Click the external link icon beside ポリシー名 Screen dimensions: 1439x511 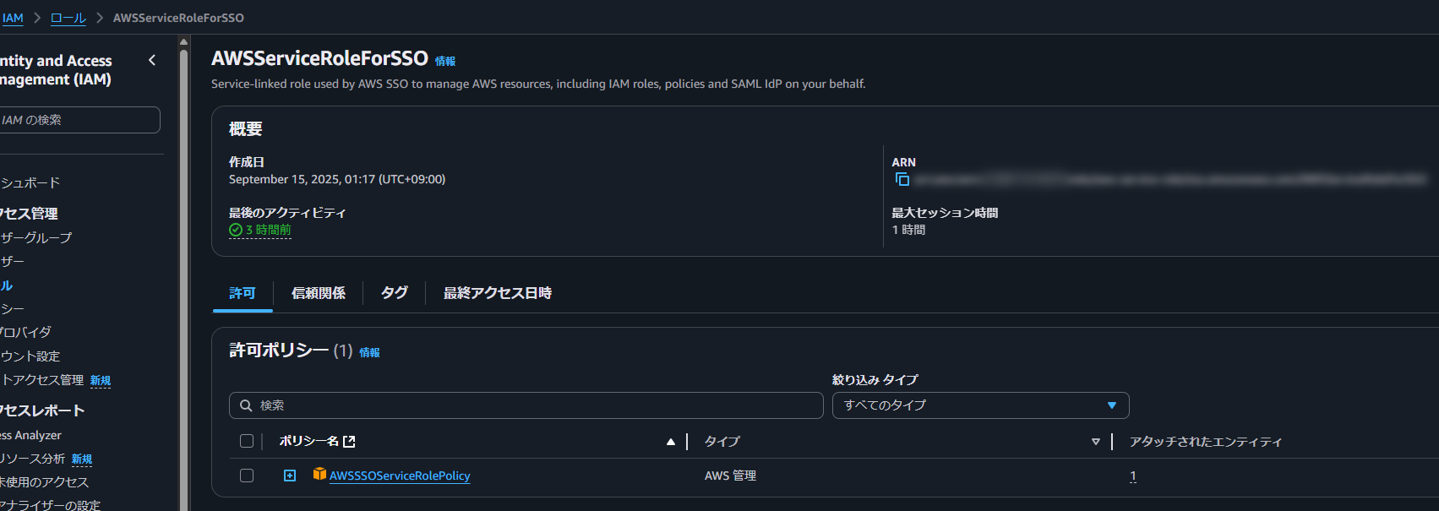pyautogui.click(x=349, y=441)
